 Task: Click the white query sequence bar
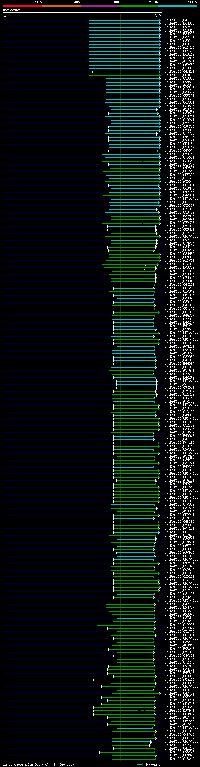tap(82, 13)
